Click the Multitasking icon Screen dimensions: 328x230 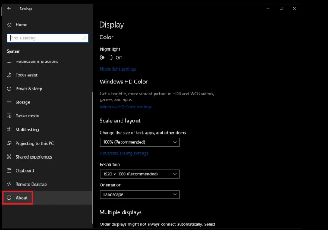click(x=9, y=129)
